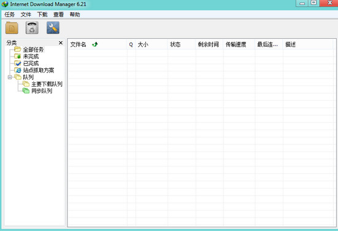Click the 传输速度 column header

point(239,44)
